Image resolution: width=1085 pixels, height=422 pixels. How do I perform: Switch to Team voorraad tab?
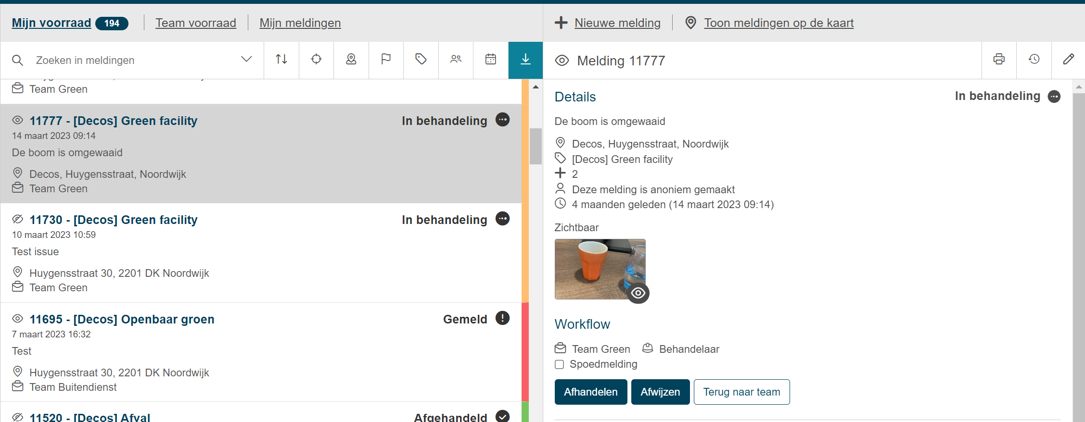point(196,23)
